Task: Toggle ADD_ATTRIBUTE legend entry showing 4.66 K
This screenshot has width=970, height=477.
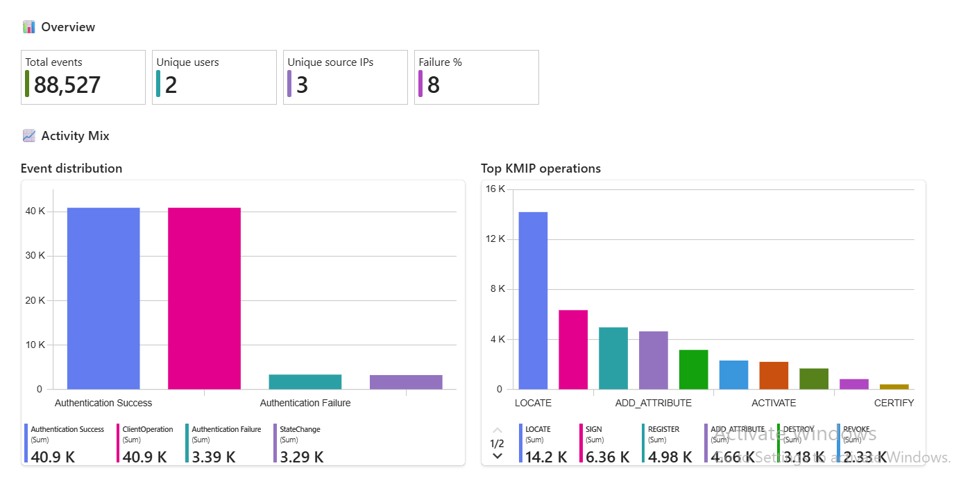Action: click(734, 444)
